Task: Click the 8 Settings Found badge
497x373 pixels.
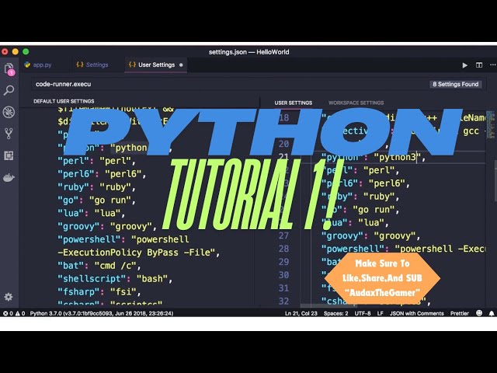Action: [x=456, y=84]
